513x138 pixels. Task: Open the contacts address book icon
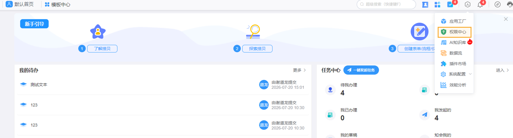pos(425,4)
